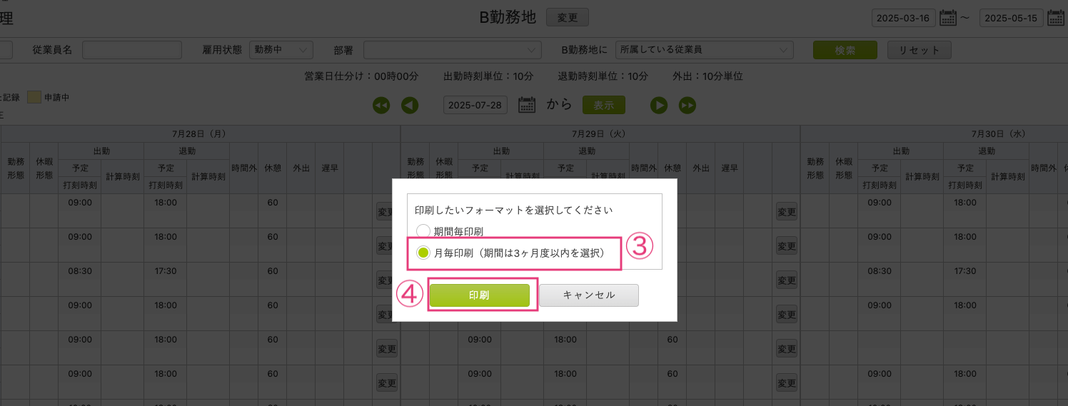
Task: Open calendar picker beside 2025-07-28 date
Action: [x=526, y=105]
